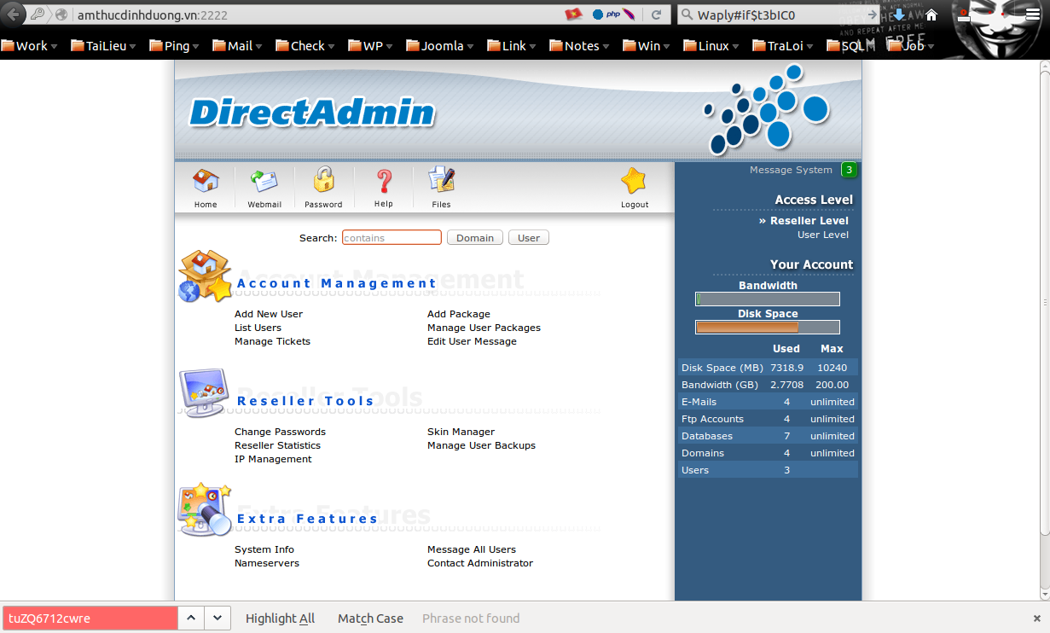Open System Info link
The height and width of the screenshot is (633, 1050).
click(264, 549)
